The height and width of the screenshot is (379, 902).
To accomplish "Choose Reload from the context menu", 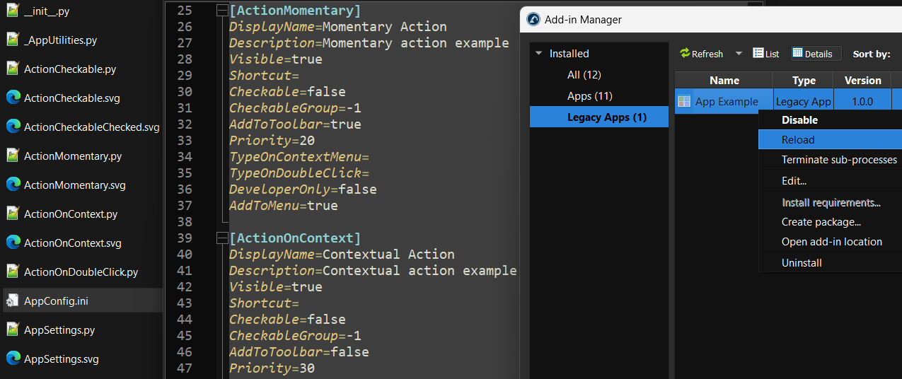I will click(798, 140).
